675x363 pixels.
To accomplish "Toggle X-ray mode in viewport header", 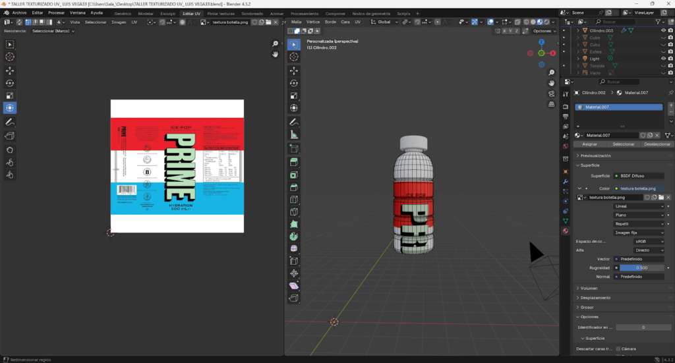I will pos(517,22).
